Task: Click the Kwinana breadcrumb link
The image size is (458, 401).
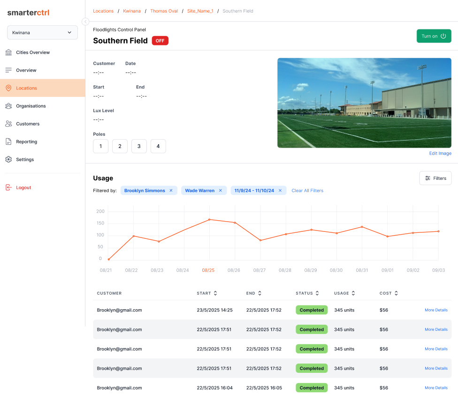Action: (132, 11)
